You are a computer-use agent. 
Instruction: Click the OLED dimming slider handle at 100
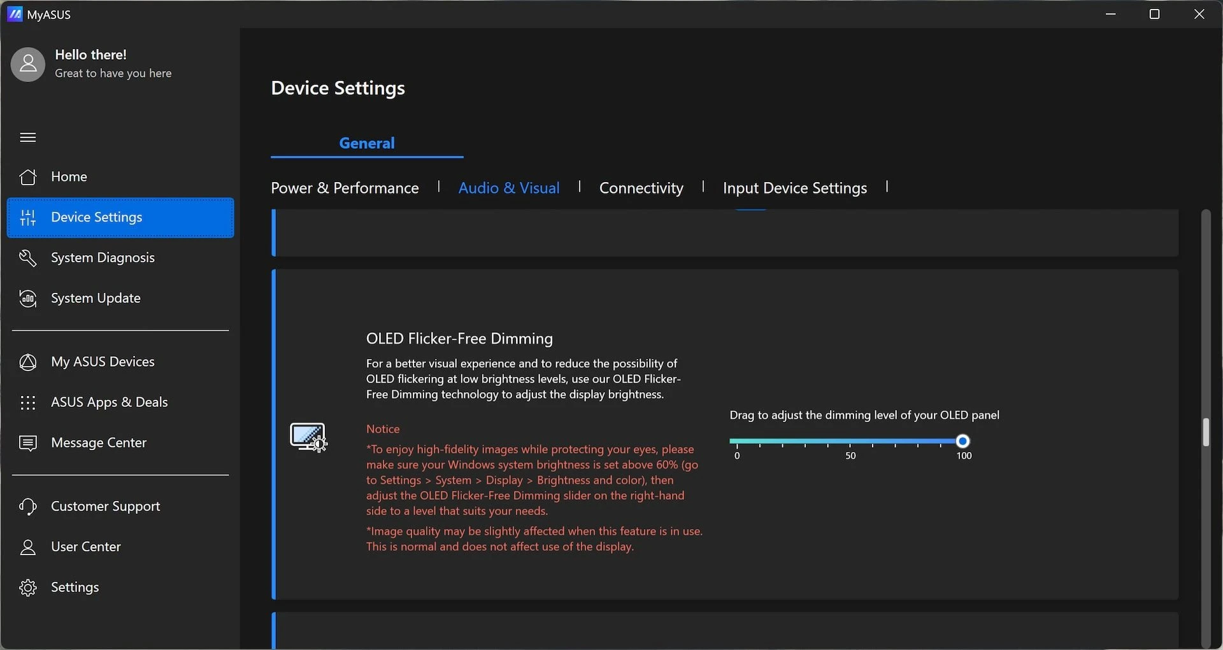click(x=962, y=441)
